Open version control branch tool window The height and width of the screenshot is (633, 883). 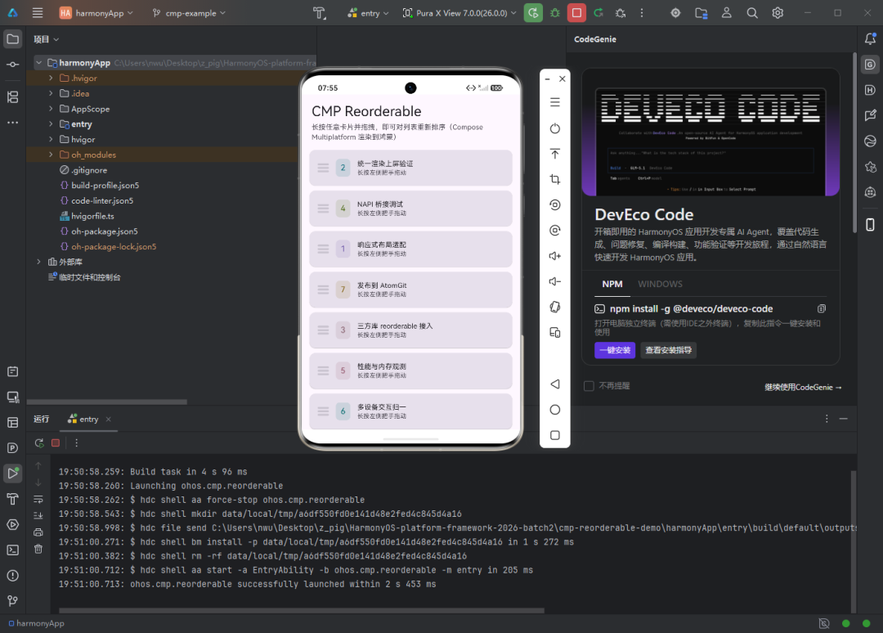click(x=12, y=601)
